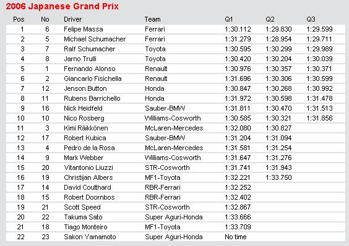Click the Q1 column header
This screenshot has width=349, height=246.
pyautogui.click(x=229, y=19)
